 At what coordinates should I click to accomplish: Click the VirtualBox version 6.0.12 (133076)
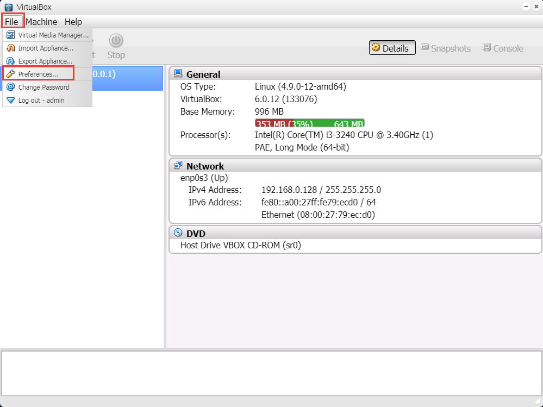tap(286, 99)
